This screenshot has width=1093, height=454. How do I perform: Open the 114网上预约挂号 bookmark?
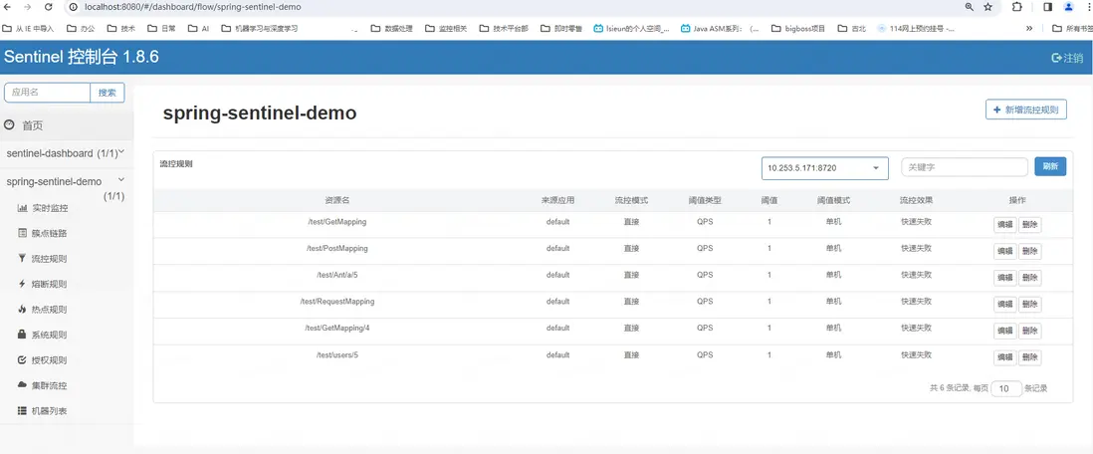pos(916,29)
